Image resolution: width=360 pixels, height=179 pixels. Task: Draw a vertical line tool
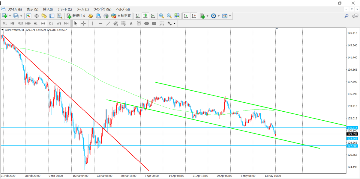click(93, 23)
